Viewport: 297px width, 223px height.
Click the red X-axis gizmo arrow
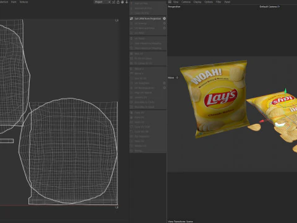(262, 121)
